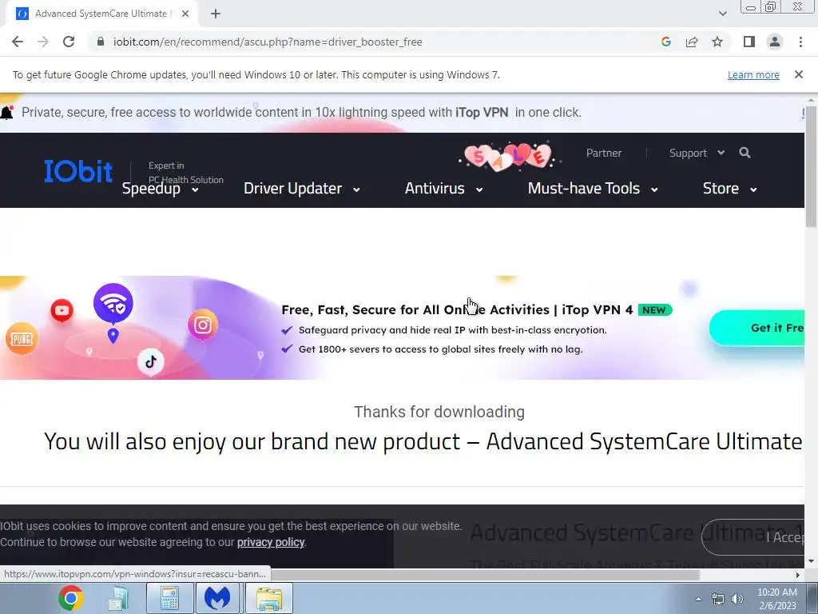Click the horizontal scrollbar right arrow
This screenshot has width=818, height=614.
tap(798, 575)
